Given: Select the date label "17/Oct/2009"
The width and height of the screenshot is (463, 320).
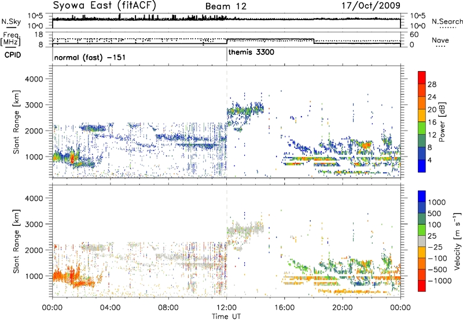Looking at the screenshot, I should [371, 6].
